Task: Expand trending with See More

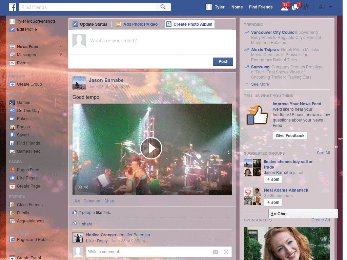Action: point(260,84)
